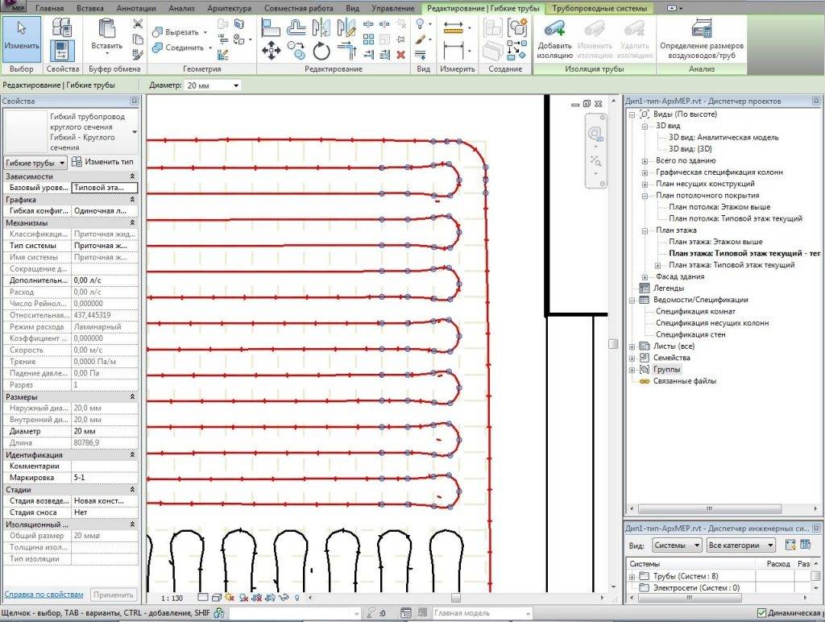Click the Добавить изоляцию icon

[x=554, y=32]
